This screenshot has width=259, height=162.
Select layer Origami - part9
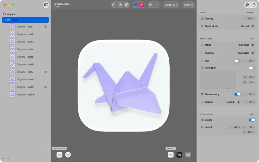click(x=25, y=87)
